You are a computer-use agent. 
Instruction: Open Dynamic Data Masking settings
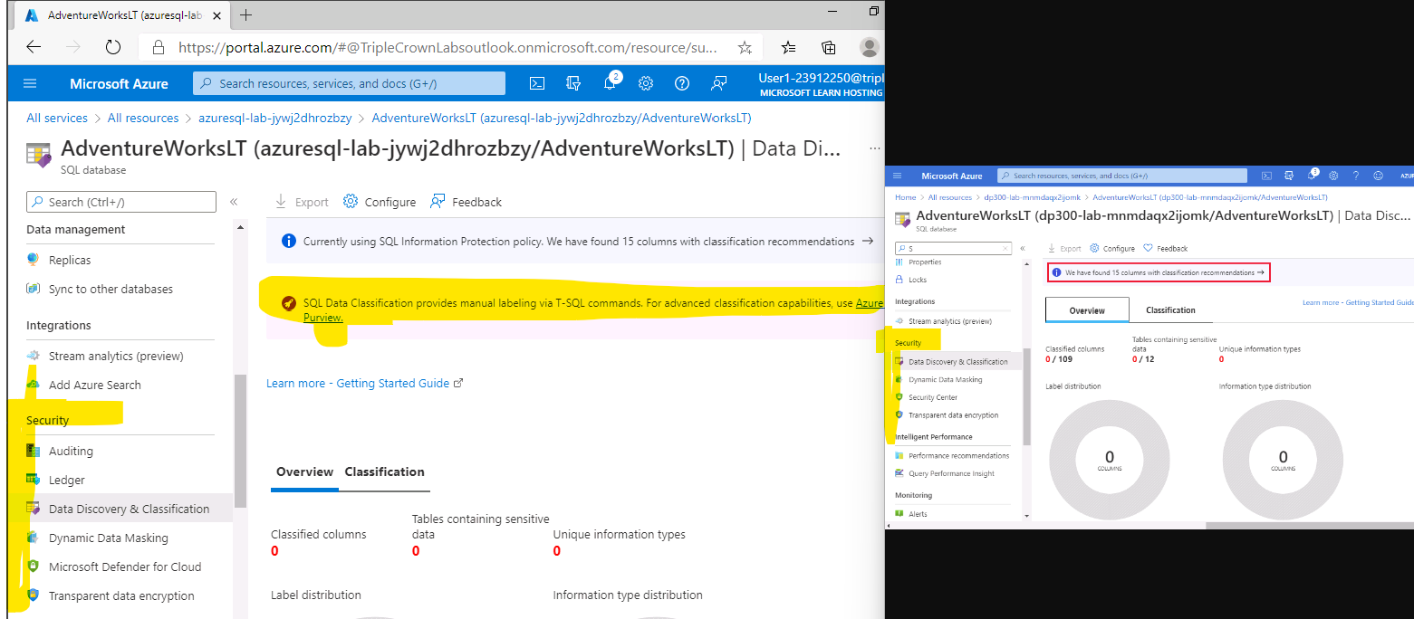click(x=109, y=537)
